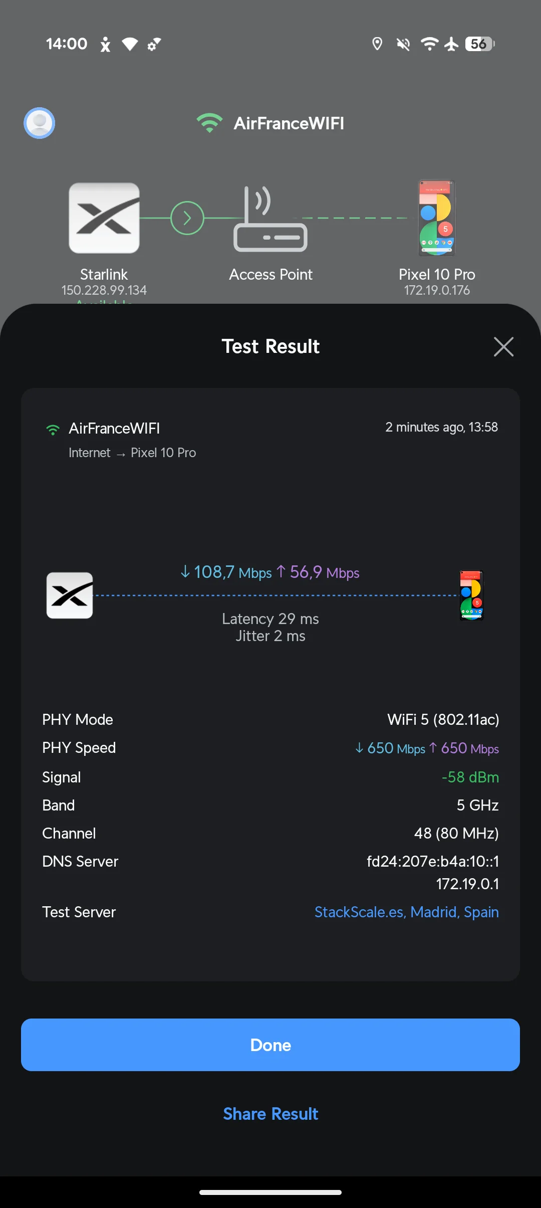Screen dimensions: 541x1208
Task: Tap the AirFranceWIFI network title at top
Action: tap(289, 123)
